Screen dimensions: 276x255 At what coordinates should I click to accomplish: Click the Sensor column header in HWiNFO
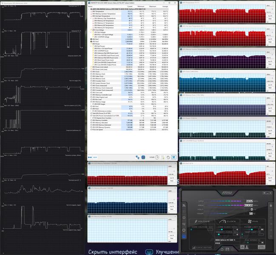(x=90, y=6)
